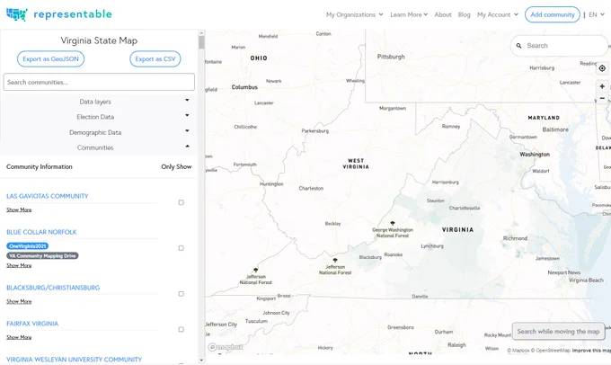Viewport: 611px width, 365px height.
Task: Click the Mapbox logo on the map
Action: click(x=226, y=347)
